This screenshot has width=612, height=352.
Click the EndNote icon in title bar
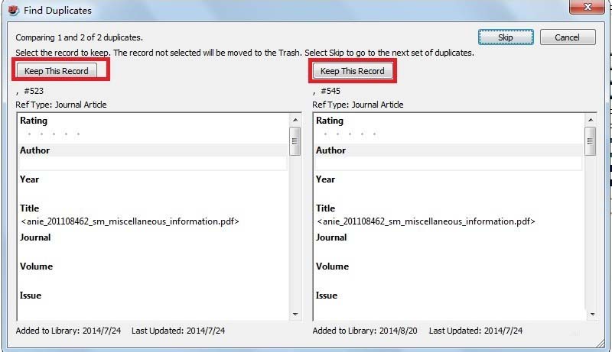(x=13, y=10)
